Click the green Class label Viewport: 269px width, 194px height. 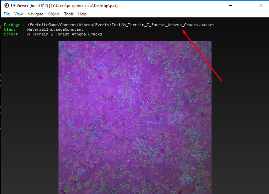[10, 29]
